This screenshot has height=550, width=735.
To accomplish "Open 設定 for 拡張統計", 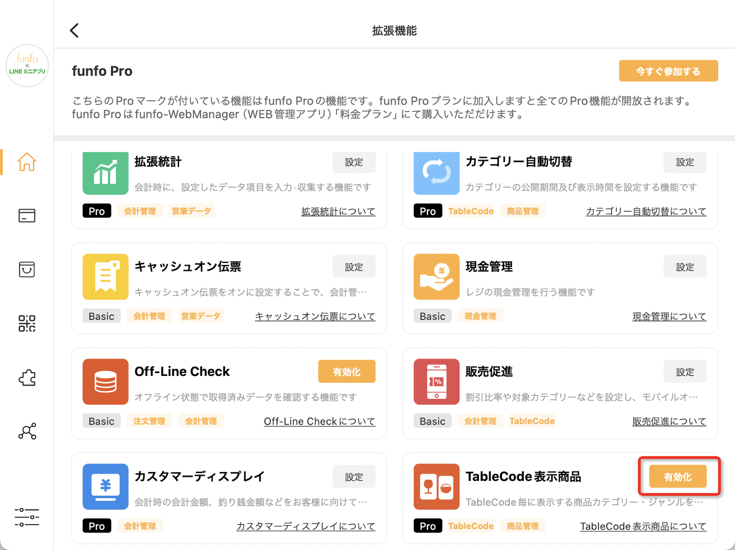I will pos(354,162).
